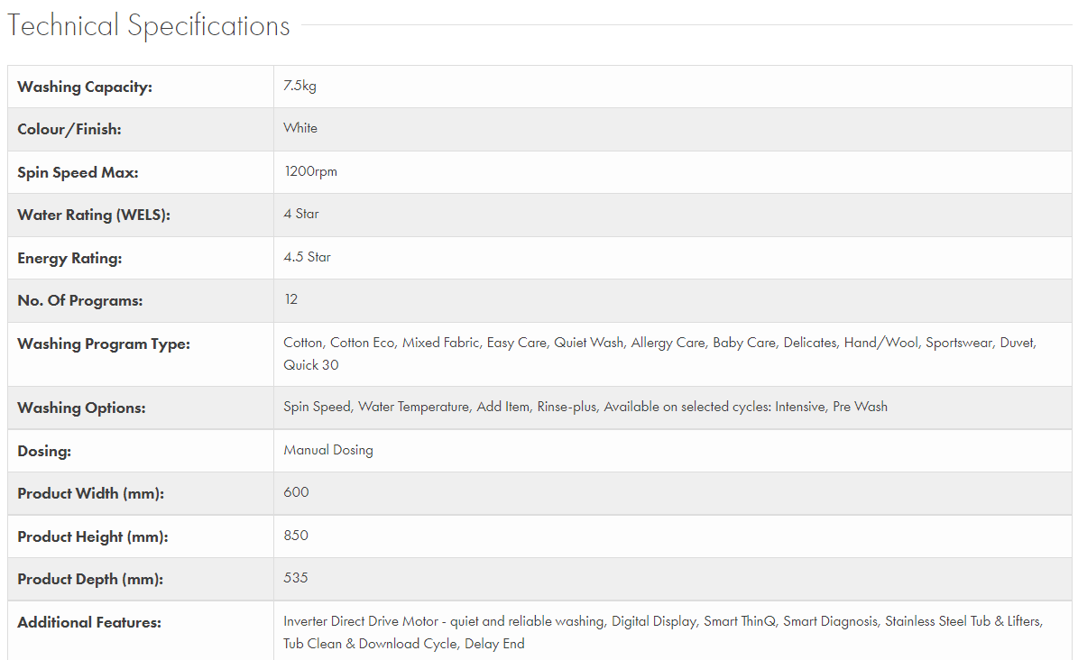Click the Washing Program Type label
1078x660 pixels.
[x=104, y=344]
